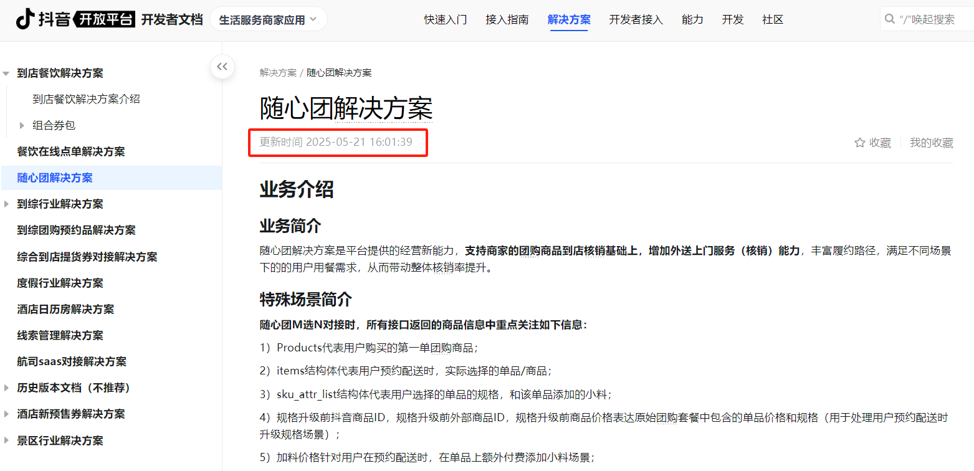Open 餐饮在线点单解决方案 in sidebar
Viewport: 974px width, 471px height.
[x=71, y=151]
